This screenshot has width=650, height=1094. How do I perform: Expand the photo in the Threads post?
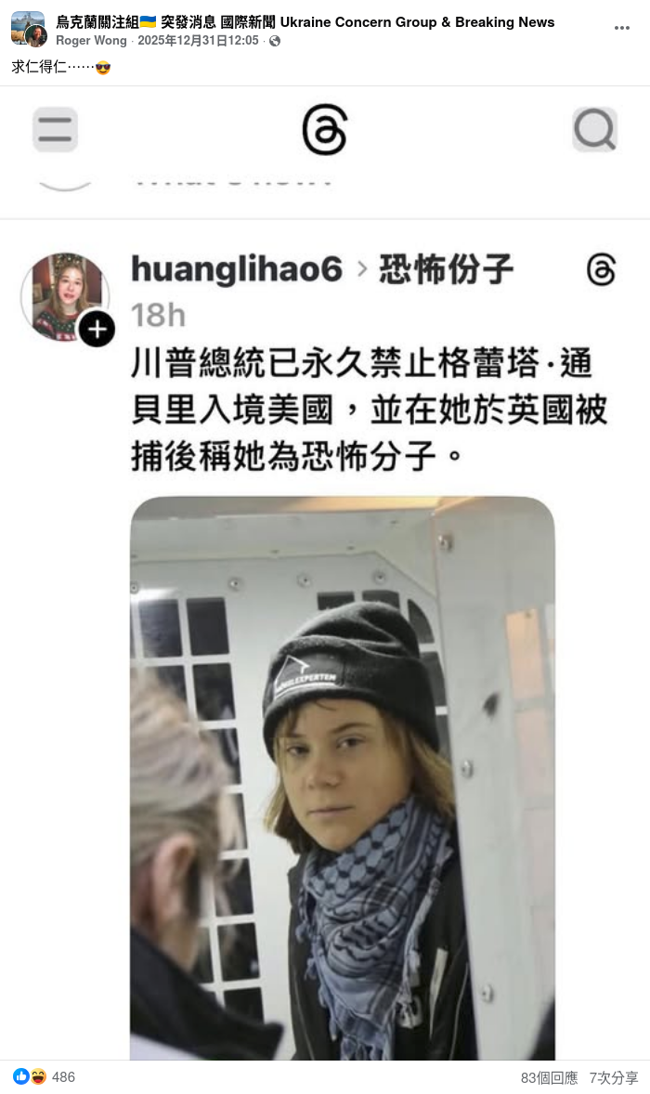(343, 778)
